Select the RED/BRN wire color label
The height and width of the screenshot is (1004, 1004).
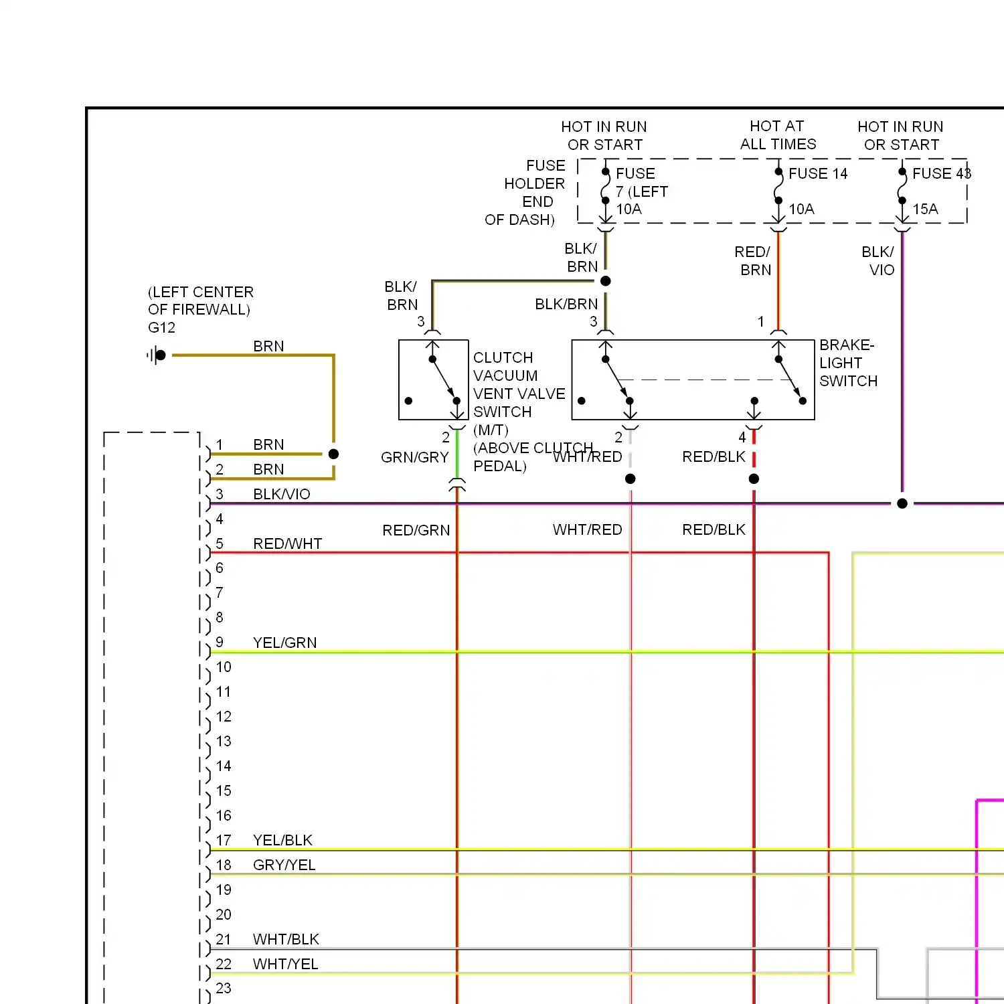tap(753, 260)
